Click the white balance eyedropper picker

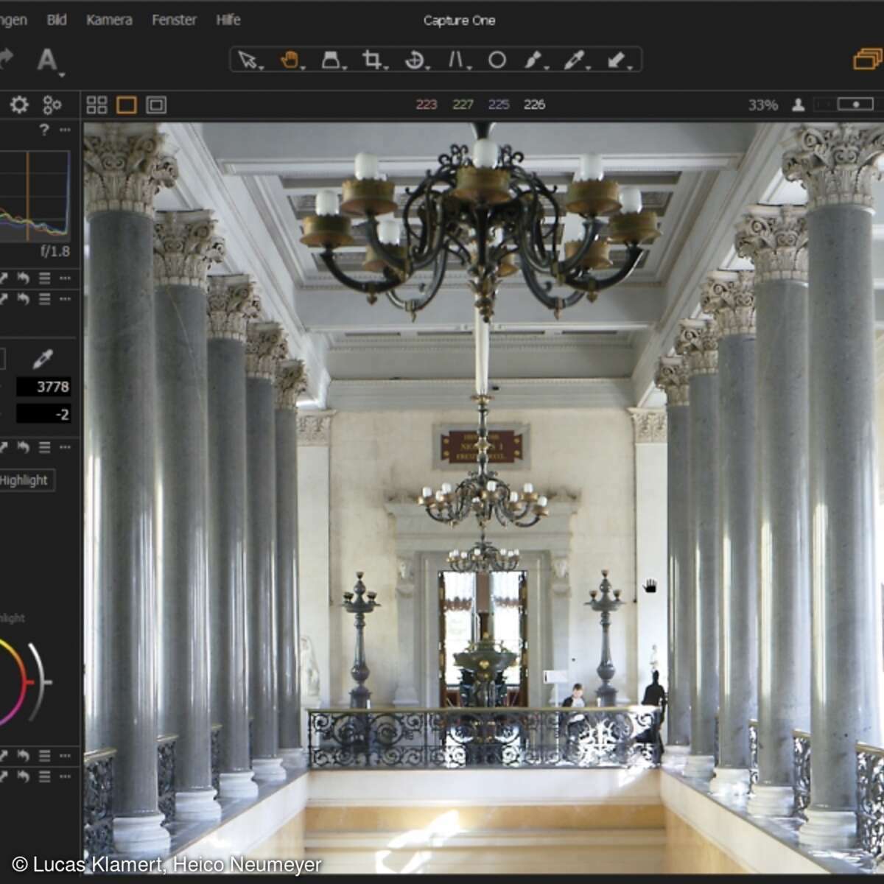[x=43, y=357]
